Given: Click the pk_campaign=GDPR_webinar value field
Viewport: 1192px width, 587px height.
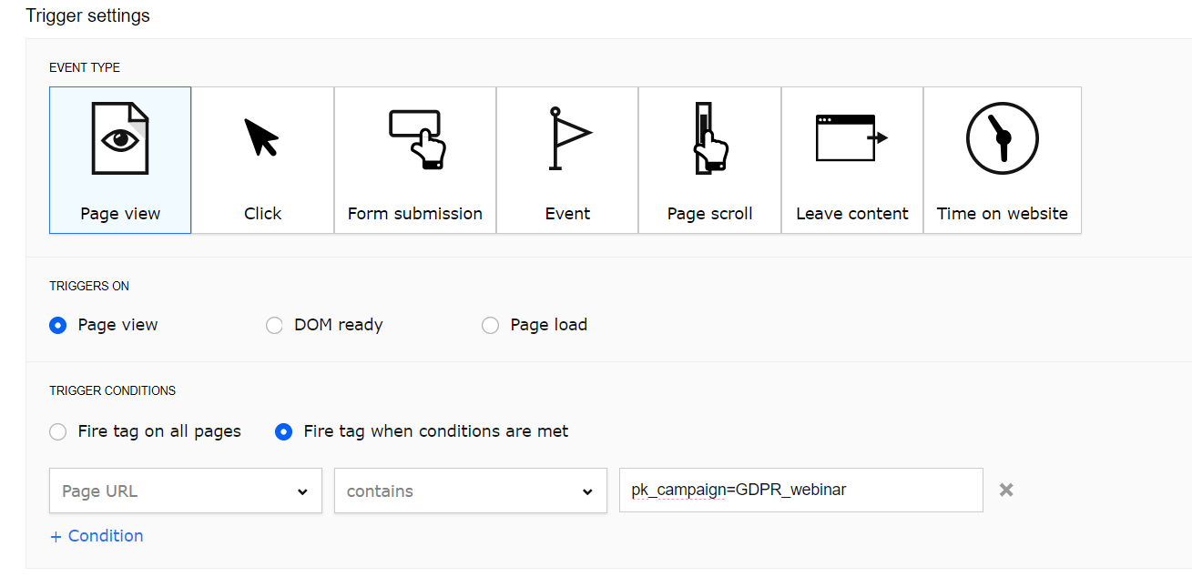Looking at the screenshot, I should [800, 491].
